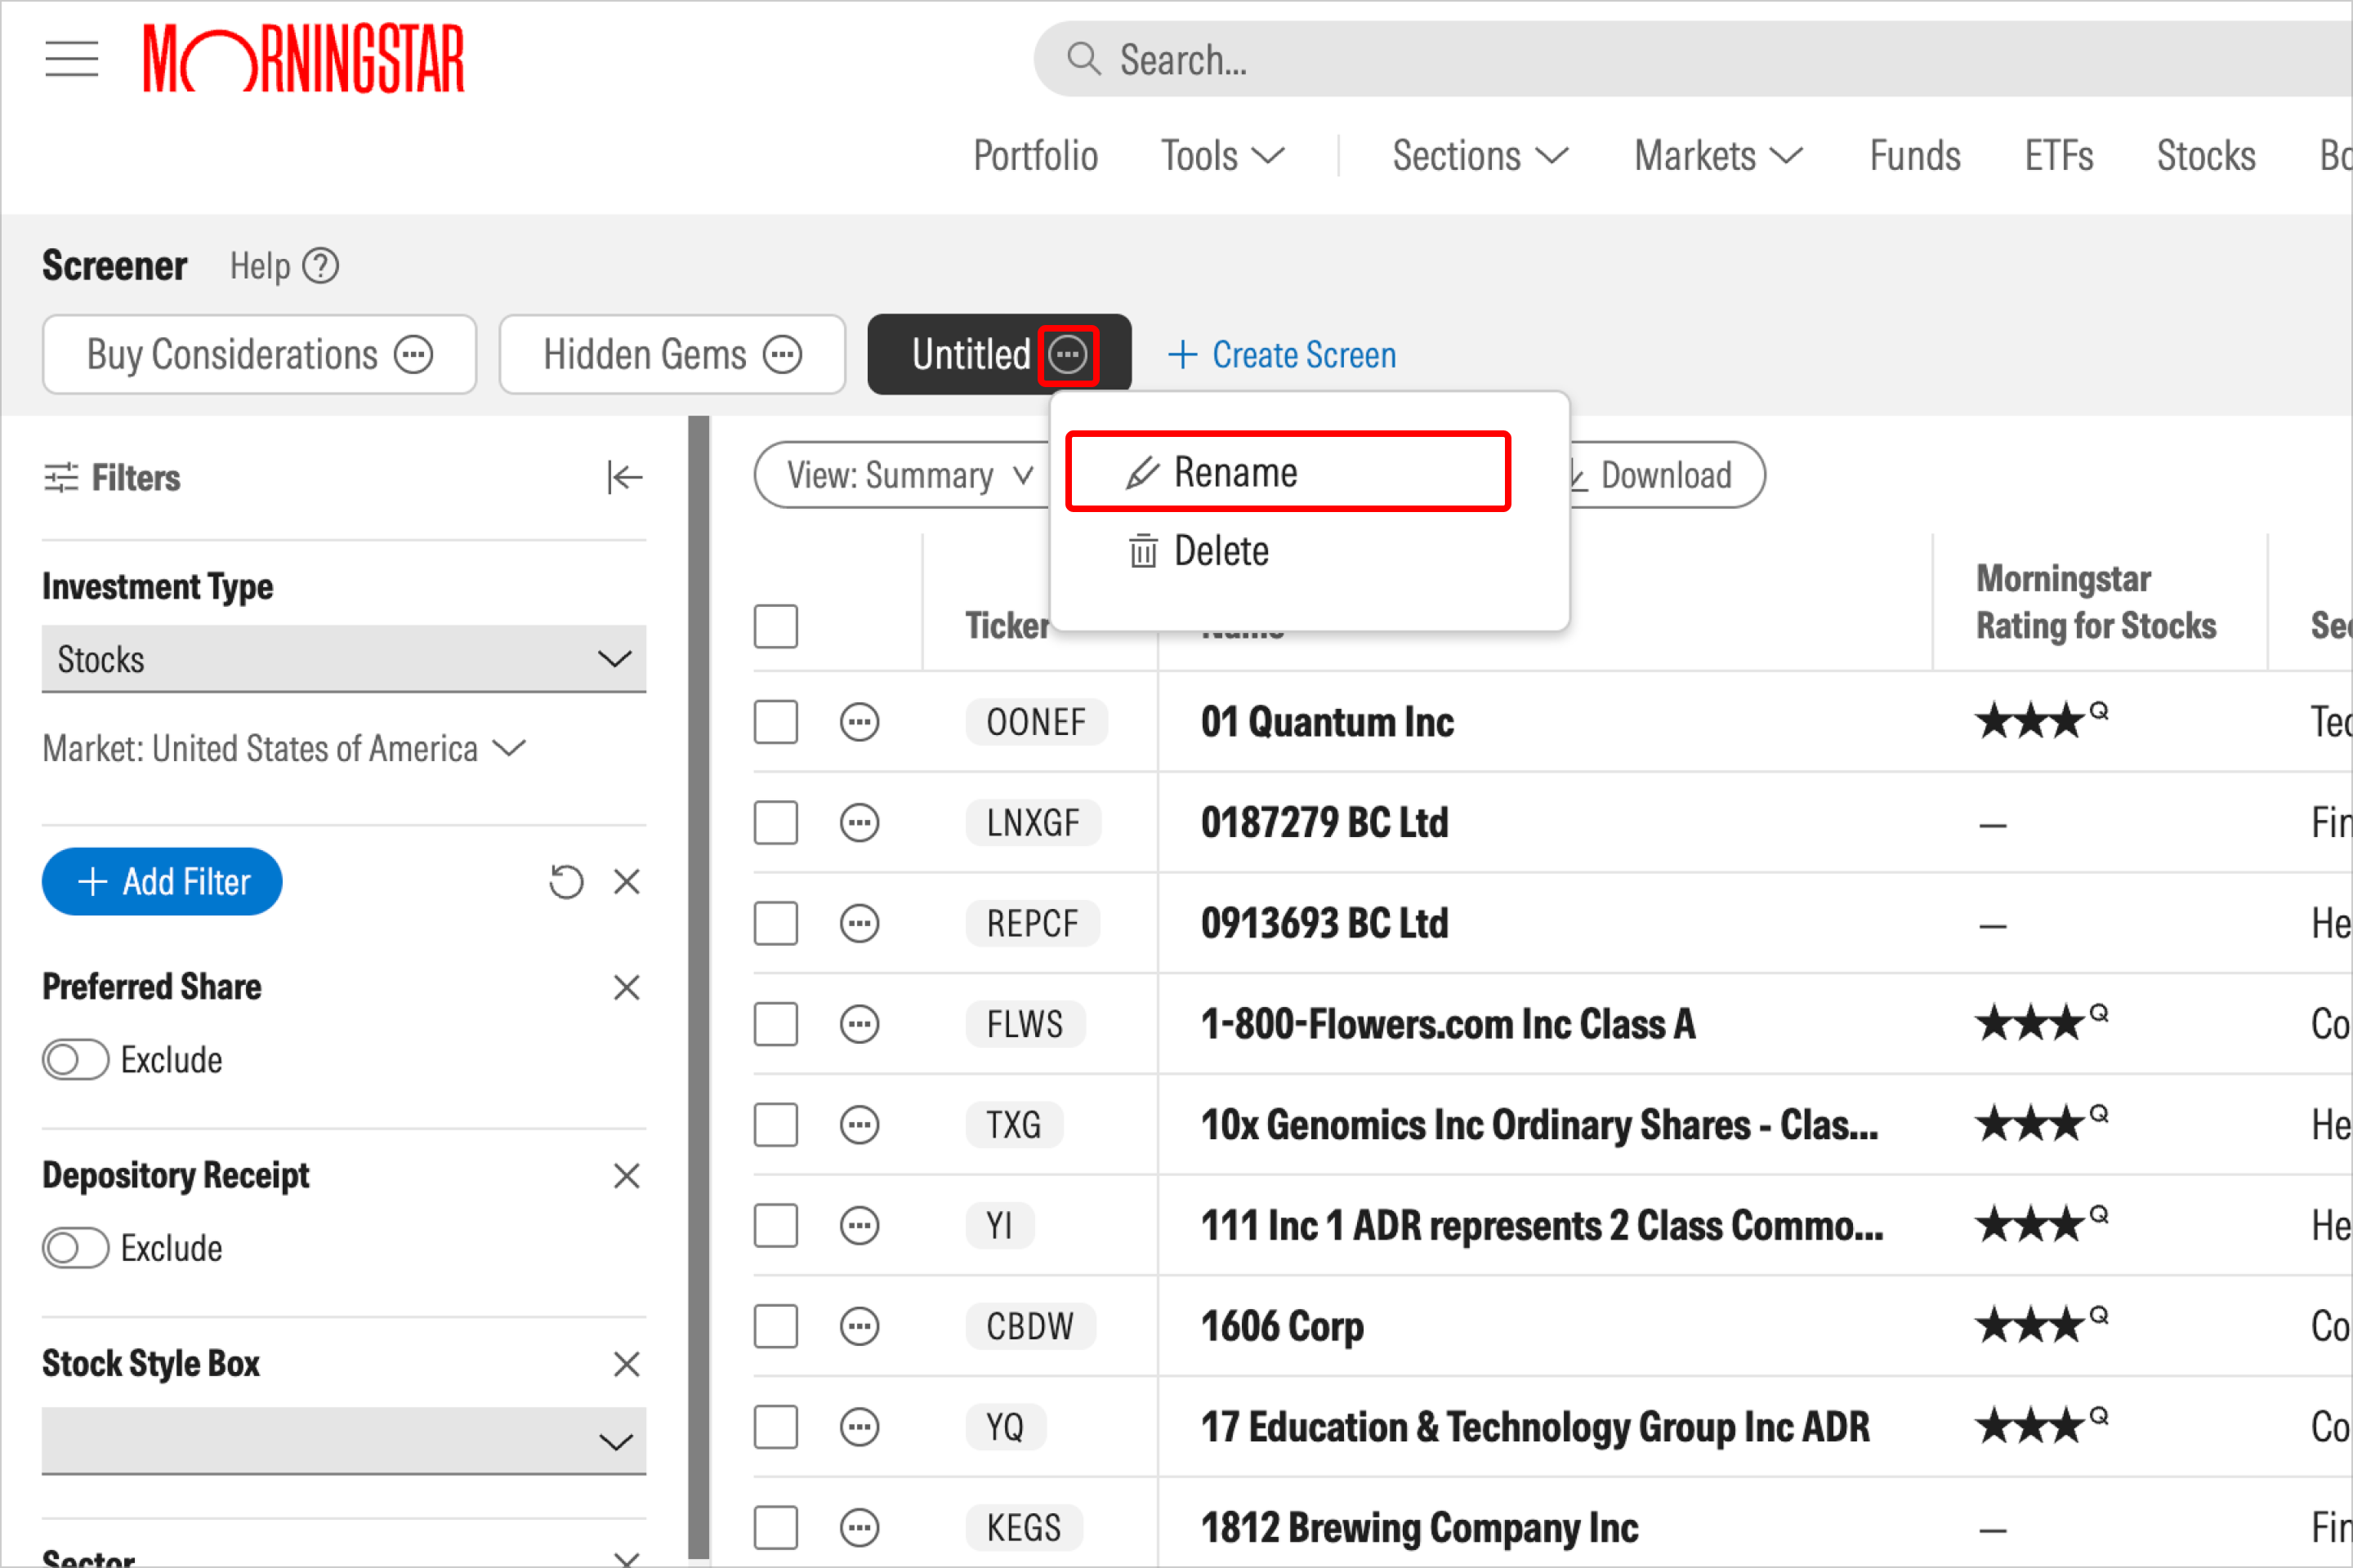2353x1568 pixels.
Task: Select the 01 Quantum Inc row checkbox
Action: point(775,722)
